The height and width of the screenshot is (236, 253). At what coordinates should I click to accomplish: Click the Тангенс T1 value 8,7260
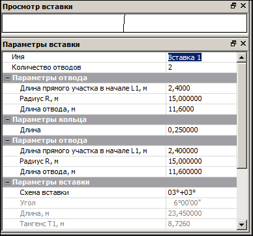tap(201, 224)
